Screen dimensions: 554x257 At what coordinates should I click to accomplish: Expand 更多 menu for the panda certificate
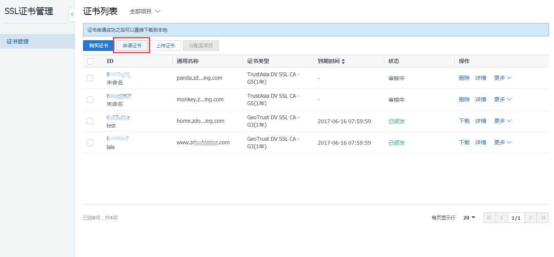coord(503,78)
